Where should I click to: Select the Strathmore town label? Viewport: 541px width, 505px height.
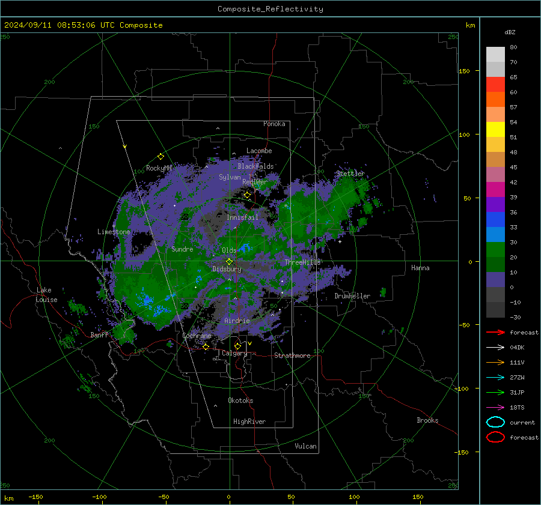292,355
